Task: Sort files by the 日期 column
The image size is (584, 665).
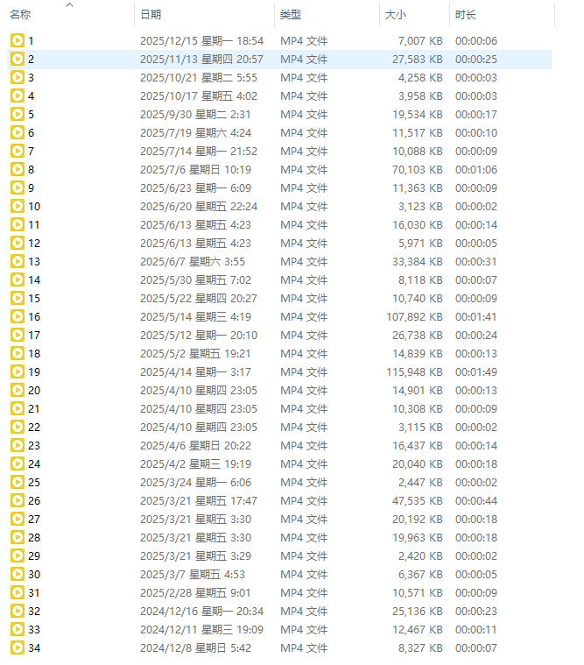Action: pos(151,15)
